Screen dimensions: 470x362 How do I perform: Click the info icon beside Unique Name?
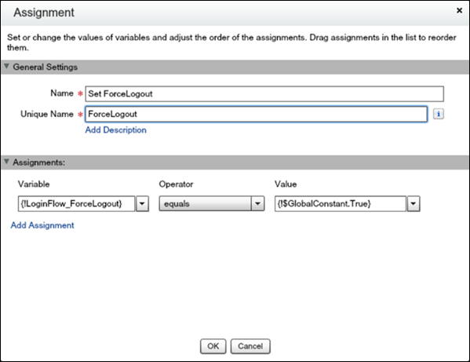(439, 114)
